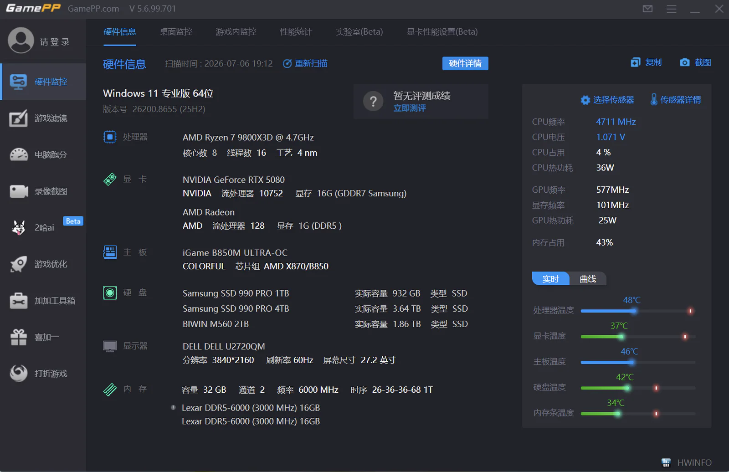Click the 立即测评 link
Viewport: 729px width, 472px height.
pyautogui.click(x=410, y=108)
